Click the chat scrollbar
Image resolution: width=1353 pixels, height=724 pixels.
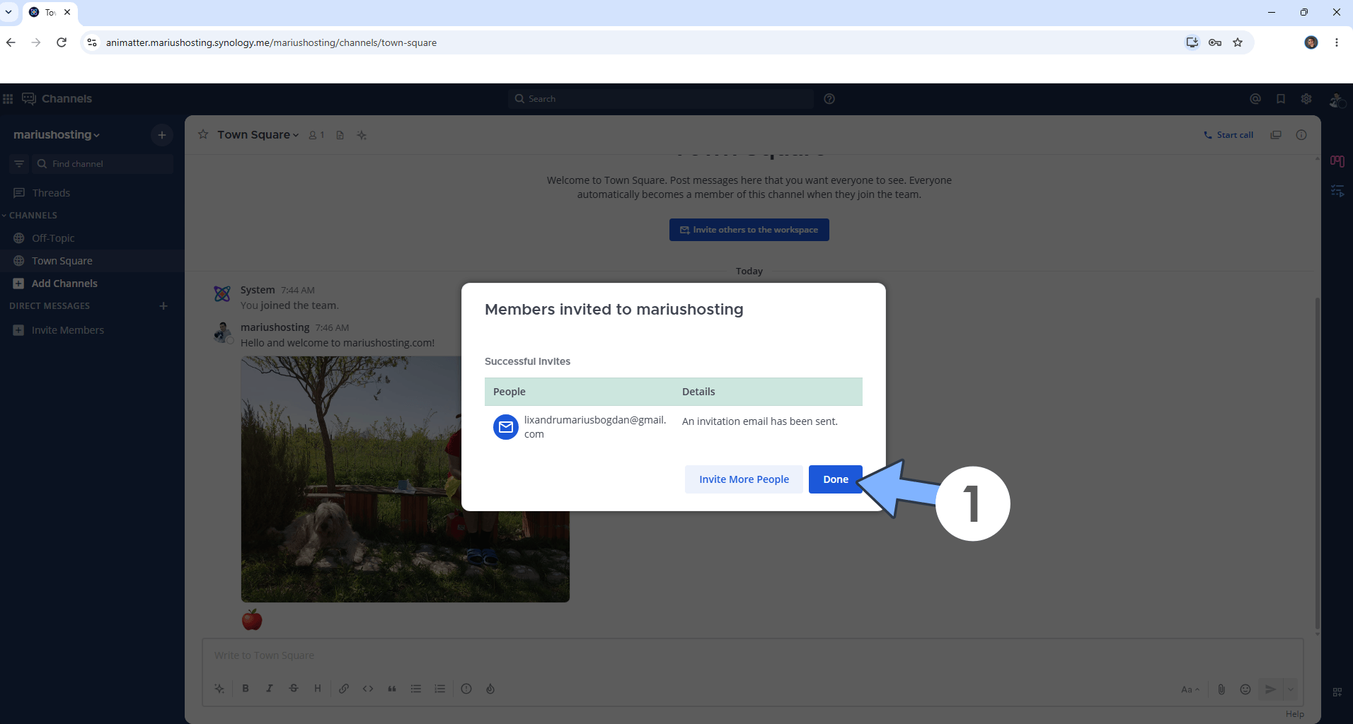pyautogui.click(x=1317, y=463)
